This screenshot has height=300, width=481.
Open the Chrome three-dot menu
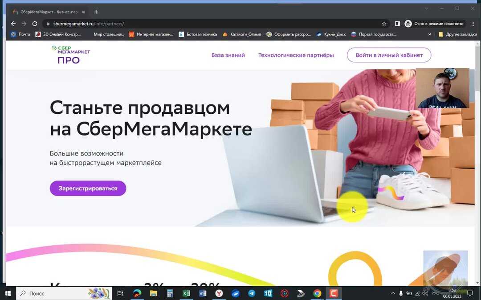pos(473,24)
